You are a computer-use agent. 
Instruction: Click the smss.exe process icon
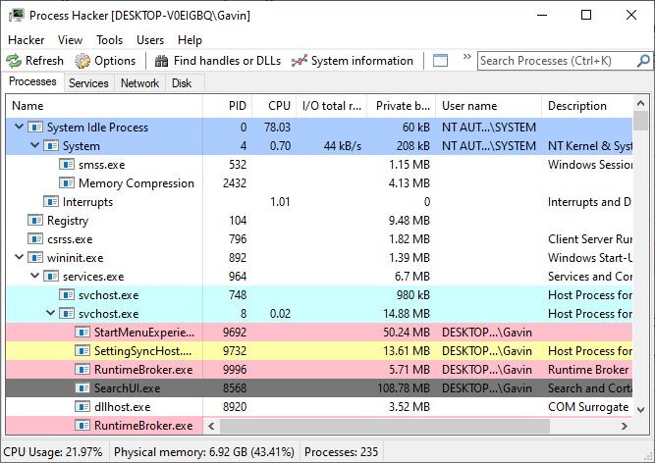point(67,165)
